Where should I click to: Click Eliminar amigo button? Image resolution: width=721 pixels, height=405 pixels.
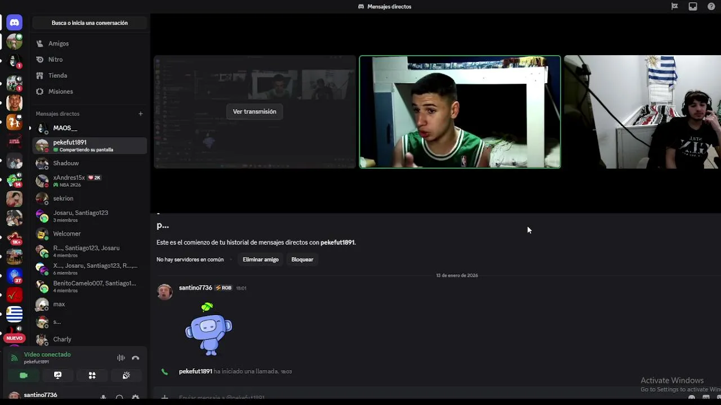261,259
